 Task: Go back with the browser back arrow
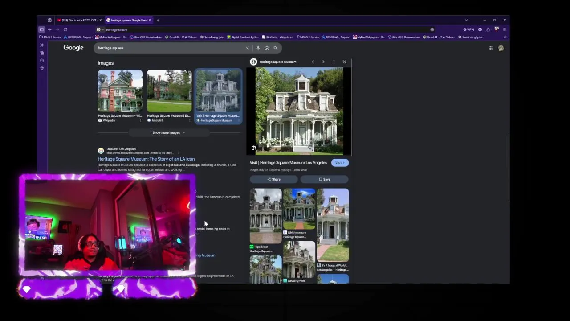coord(49,29)
